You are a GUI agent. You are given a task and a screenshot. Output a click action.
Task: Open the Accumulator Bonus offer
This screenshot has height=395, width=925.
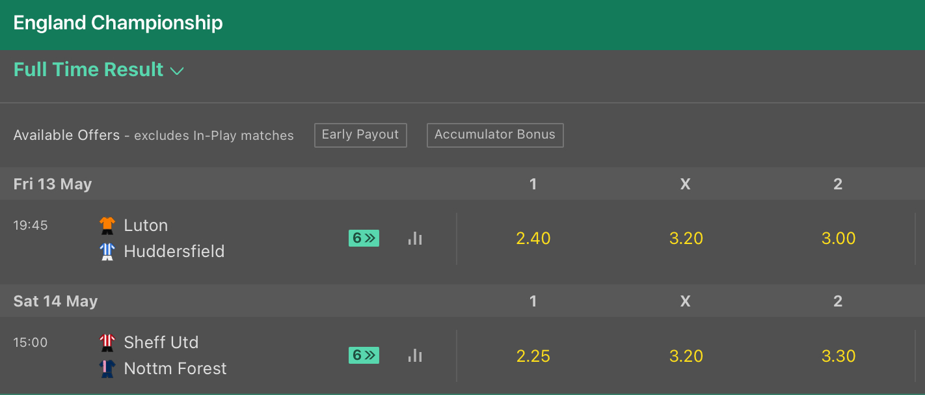(x=495, y=135)
